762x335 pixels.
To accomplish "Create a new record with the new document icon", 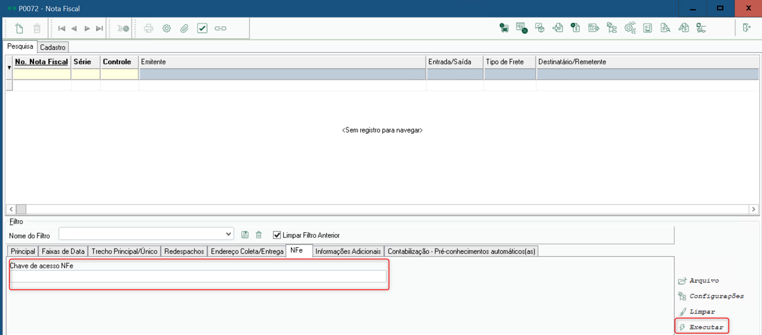I will click(19, 28).
